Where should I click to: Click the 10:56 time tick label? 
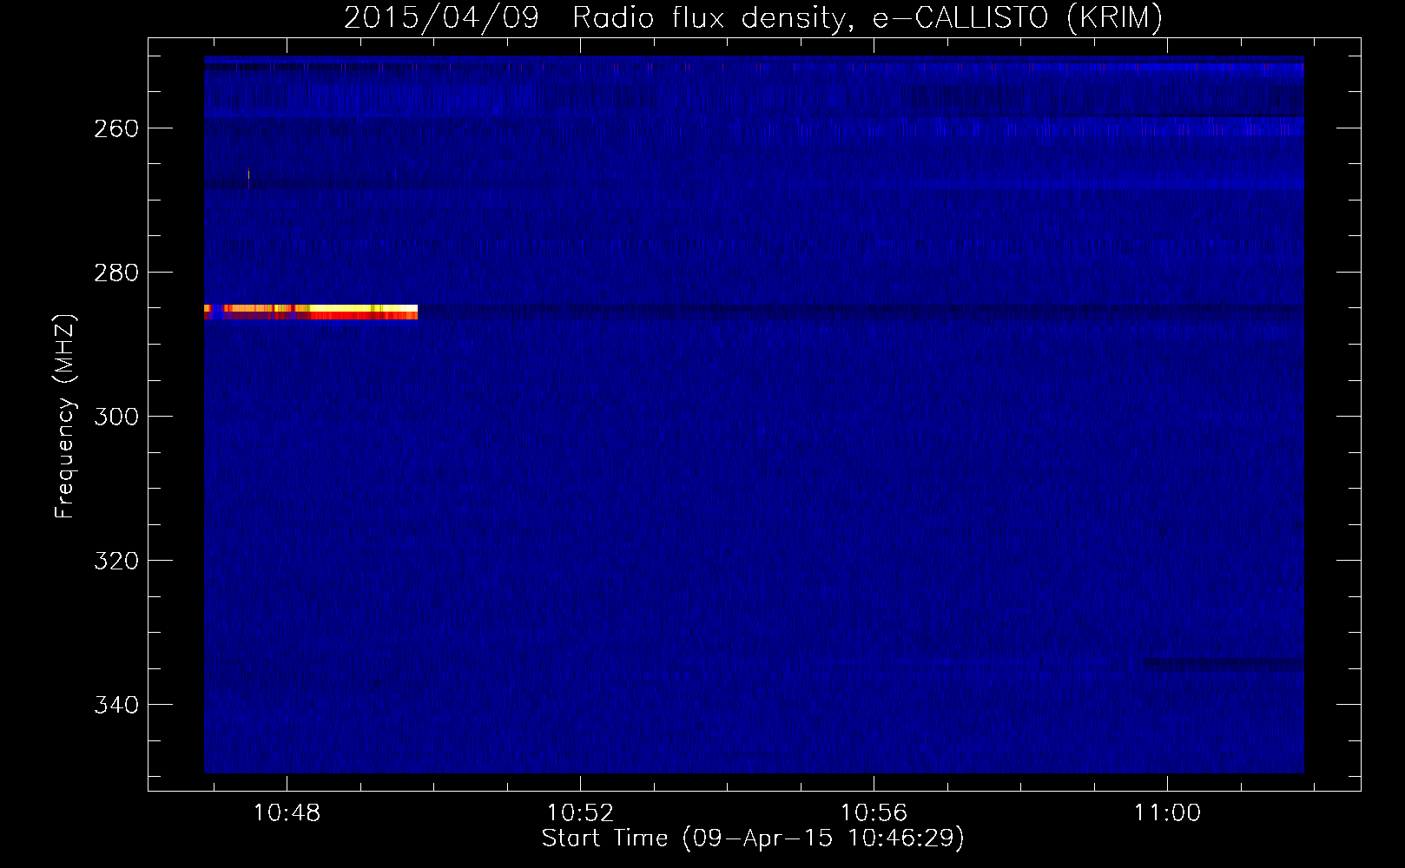(874, 813)
